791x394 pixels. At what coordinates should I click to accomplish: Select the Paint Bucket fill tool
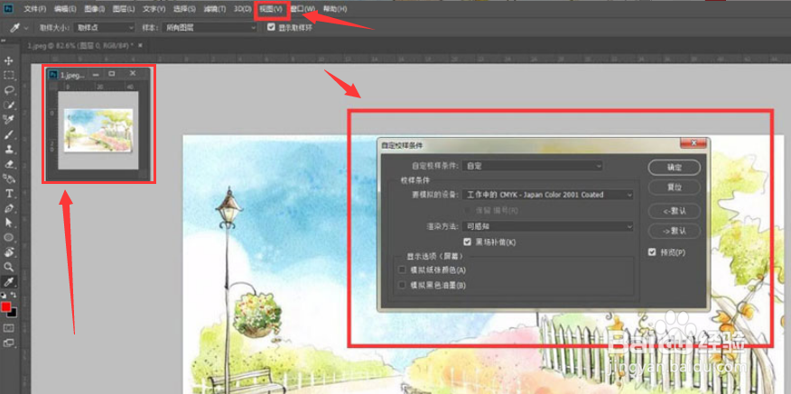click(x=8, y=179)
